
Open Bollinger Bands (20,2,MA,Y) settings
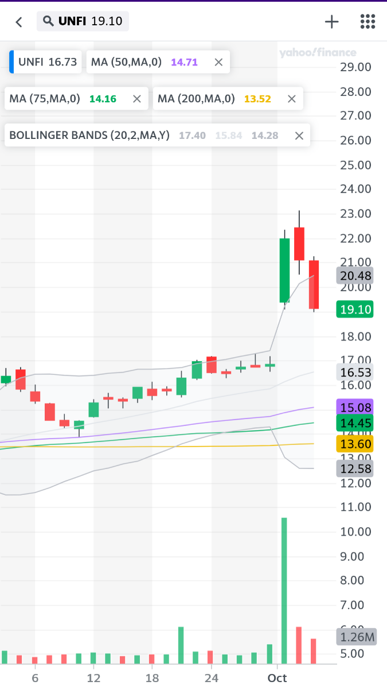pos(89,136)
